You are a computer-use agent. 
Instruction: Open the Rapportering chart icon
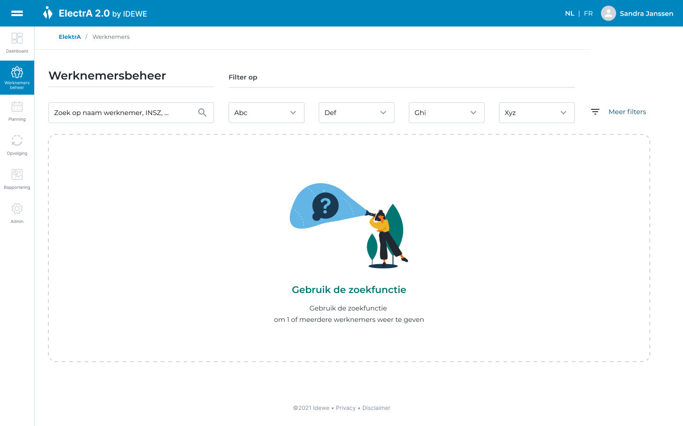point(17,175)
